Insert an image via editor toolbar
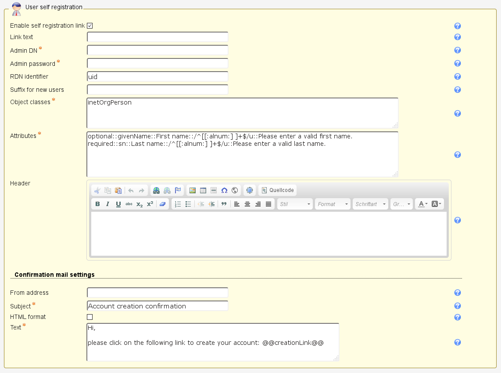The height and width of the screenshot is (373, 501). [x=192, y=190]
